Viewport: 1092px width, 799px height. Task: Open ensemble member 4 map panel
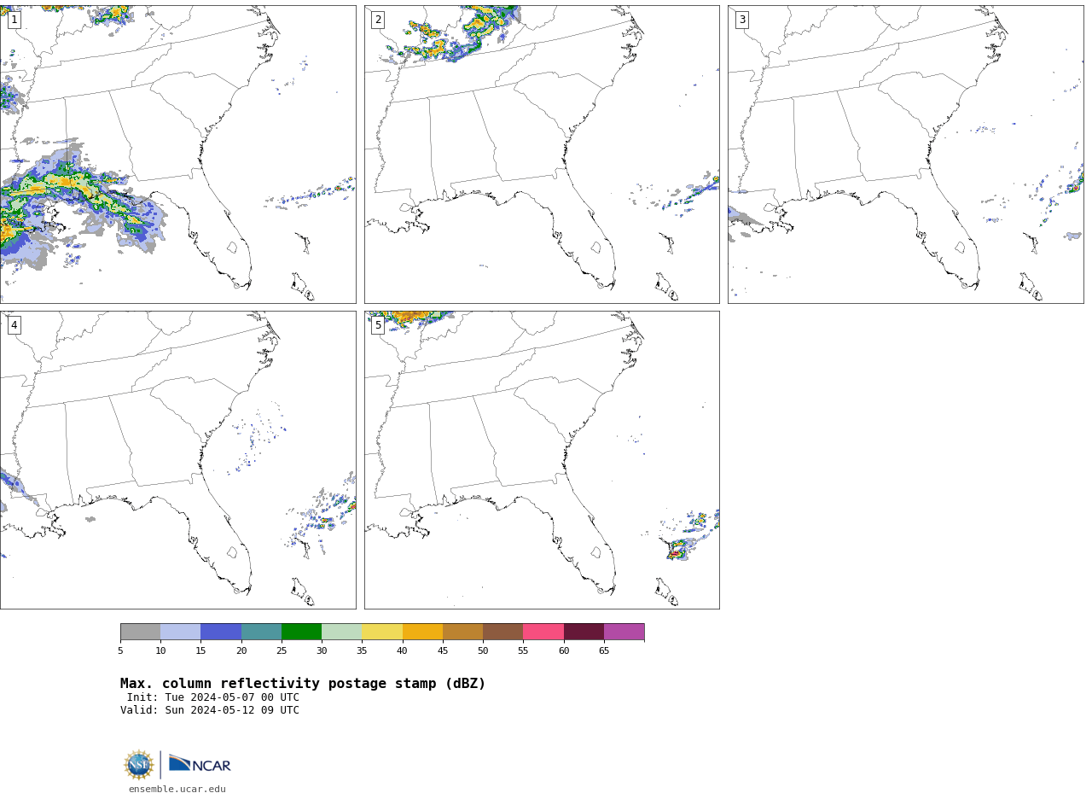tap(177, 460)
